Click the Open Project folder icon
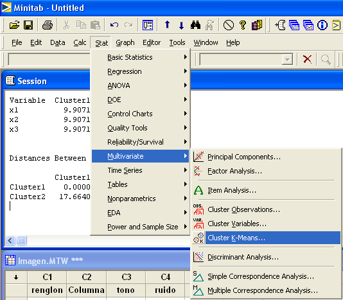343x300 pixels. [14, 25]
